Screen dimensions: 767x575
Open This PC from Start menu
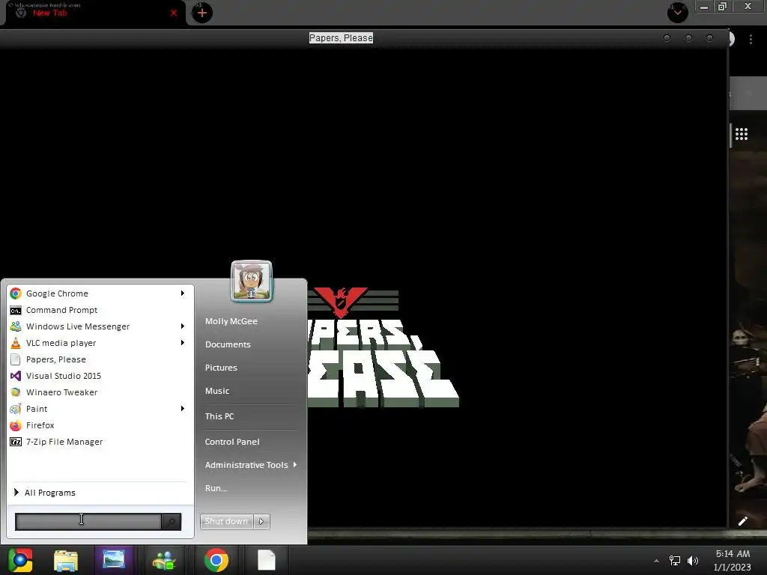coord(219,416)
